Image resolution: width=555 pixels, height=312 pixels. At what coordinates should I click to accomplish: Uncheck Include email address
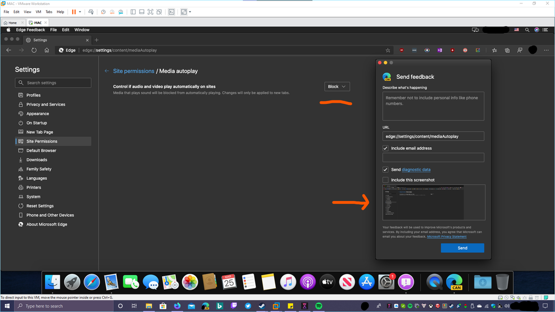[x=385, y=148]
